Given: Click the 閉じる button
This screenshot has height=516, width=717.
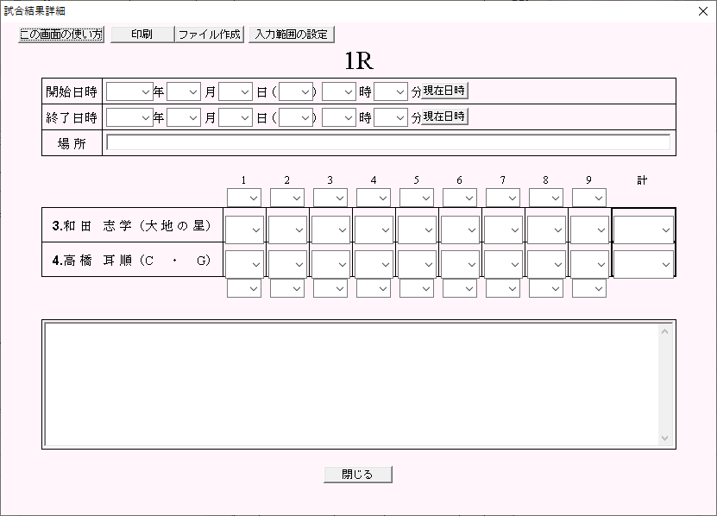Looking at the screenshot, I should pyautogui.click(x=358, y=475).
